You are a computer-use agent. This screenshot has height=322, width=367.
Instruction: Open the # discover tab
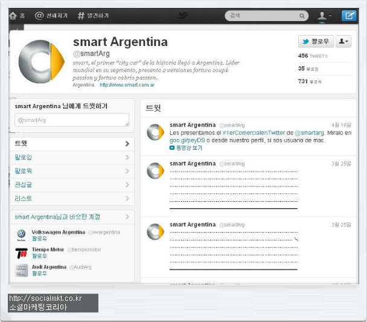click(x=93, y=16)
